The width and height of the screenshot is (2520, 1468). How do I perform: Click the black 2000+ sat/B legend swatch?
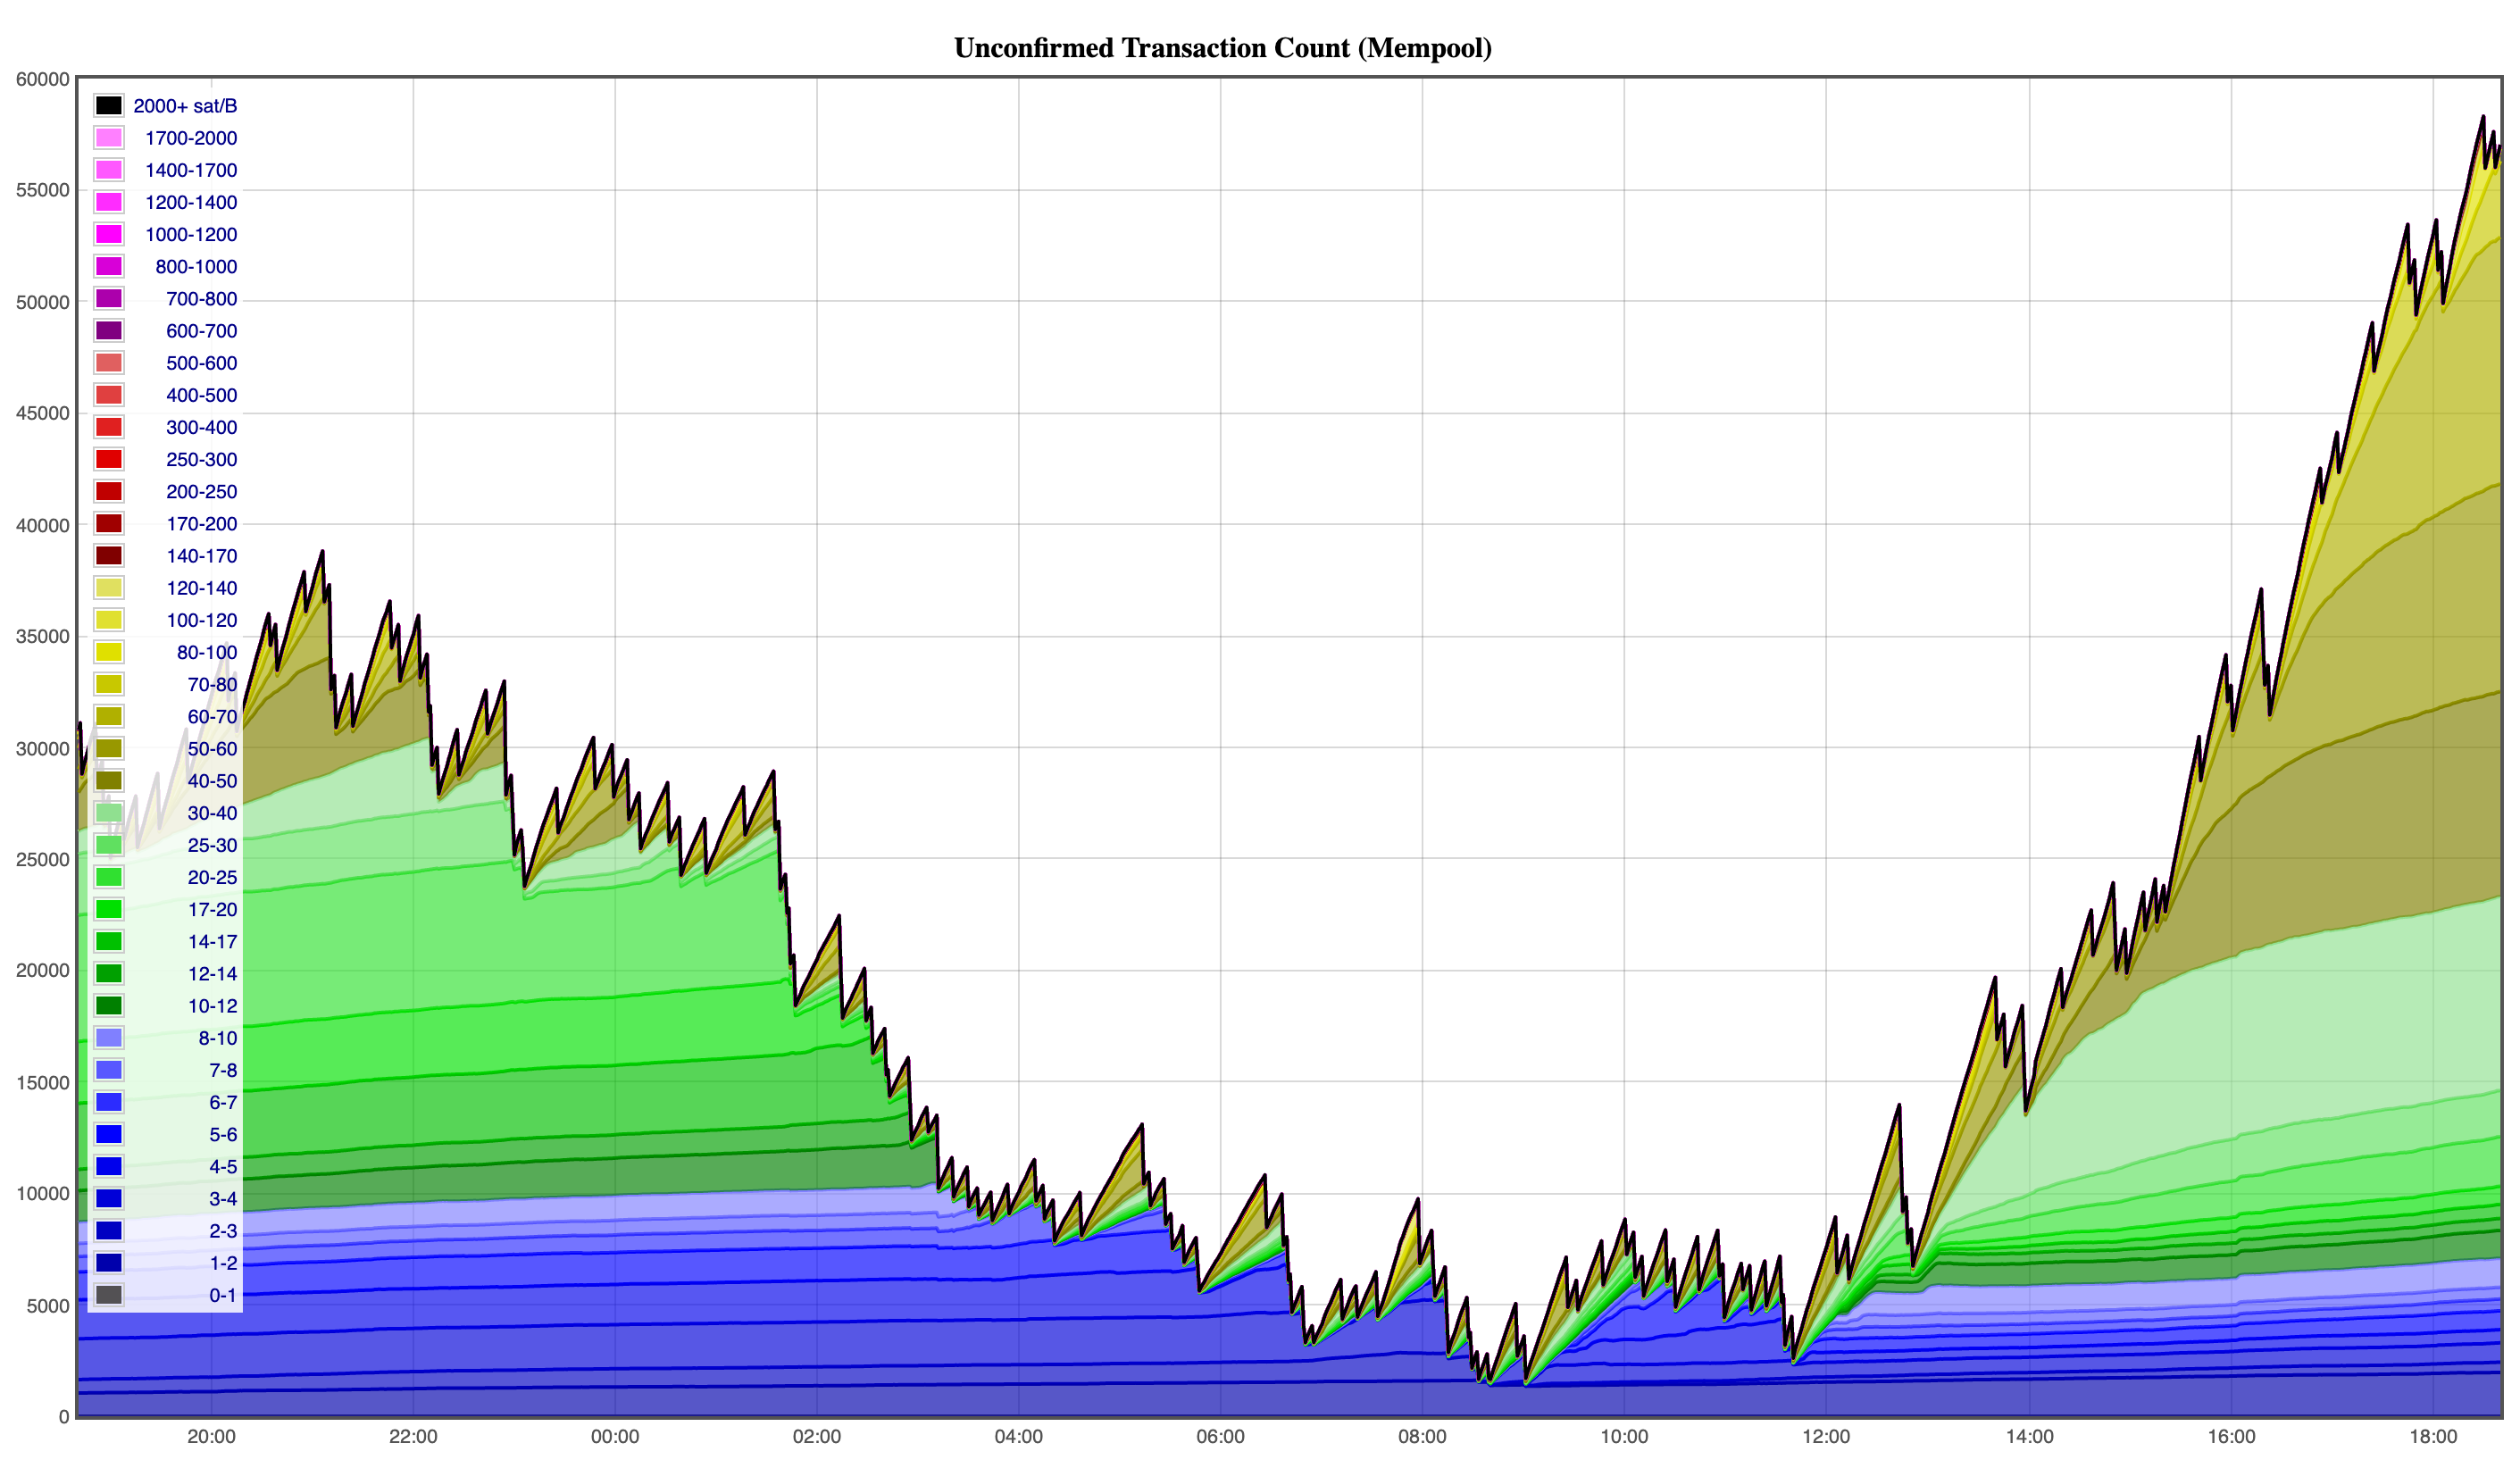point(109,106)
